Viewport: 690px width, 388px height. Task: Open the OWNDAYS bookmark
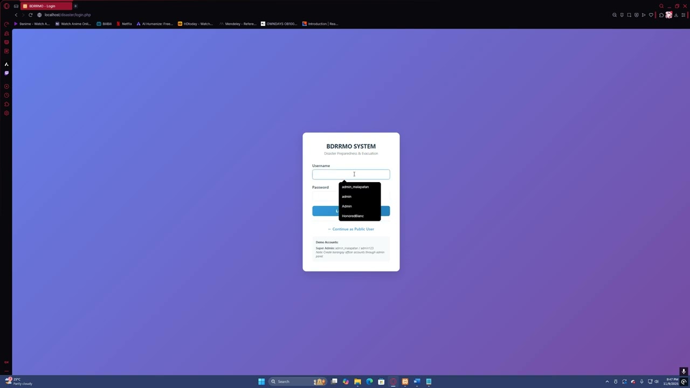pyautogui.click(x=279, y=24)
